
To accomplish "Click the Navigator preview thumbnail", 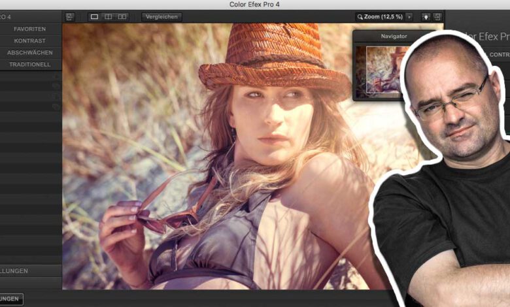I will [x=380, y=71].
